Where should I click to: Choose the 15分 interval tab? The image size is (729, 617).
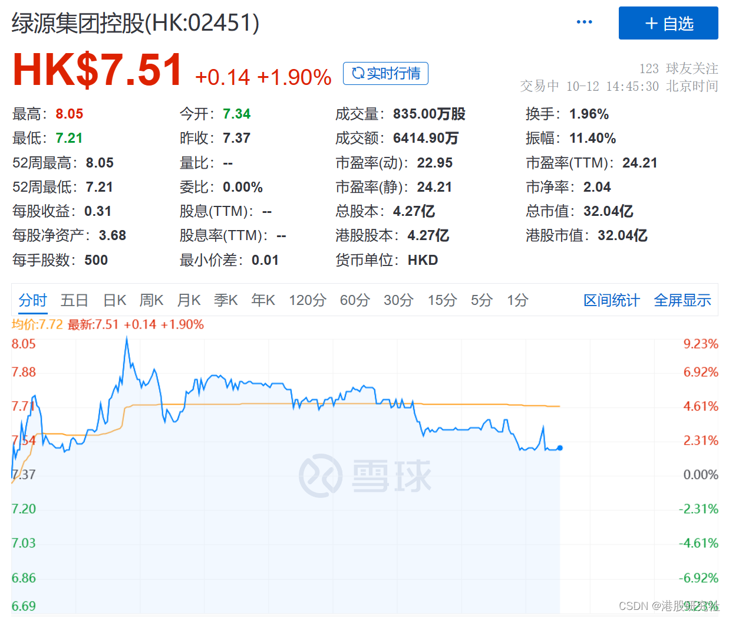click(442, 300)
